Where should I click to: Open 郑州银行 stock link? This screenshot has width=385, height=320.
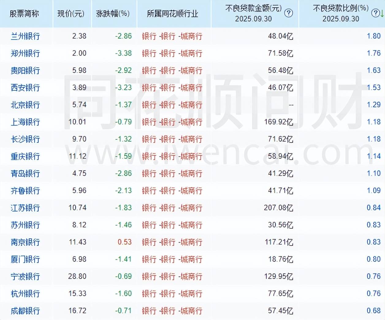click(25, 53)
